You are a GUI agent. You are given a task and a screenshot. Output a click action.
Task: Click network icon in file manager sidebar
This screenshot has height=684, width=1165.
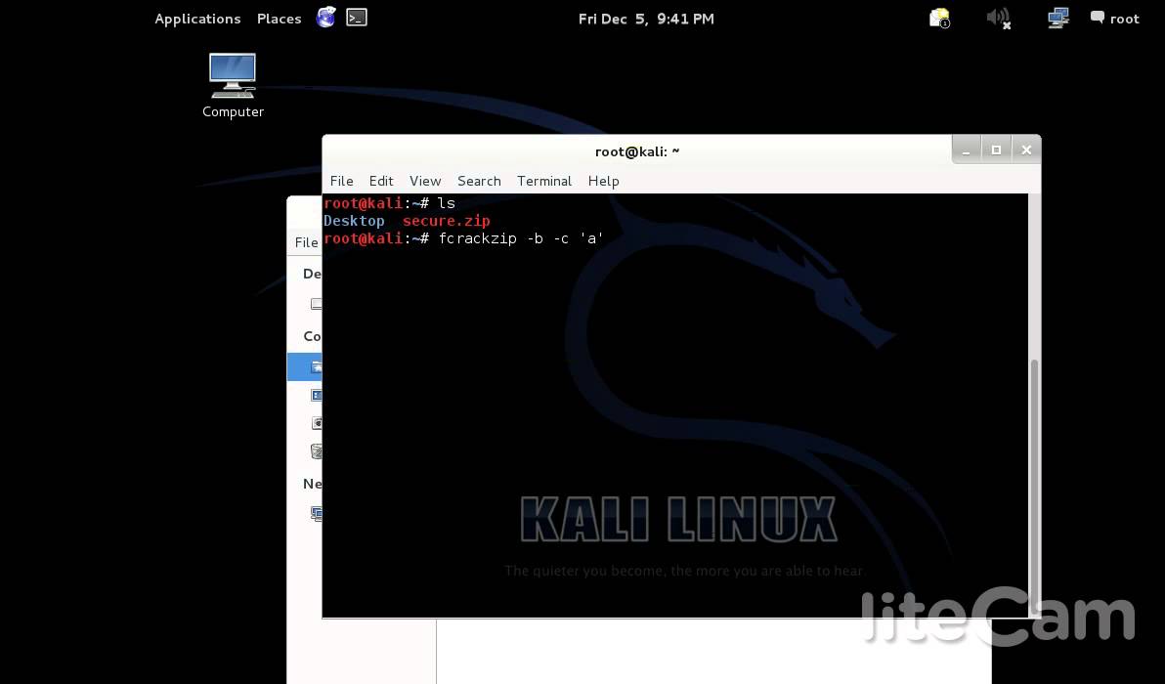tap(317, 513)
